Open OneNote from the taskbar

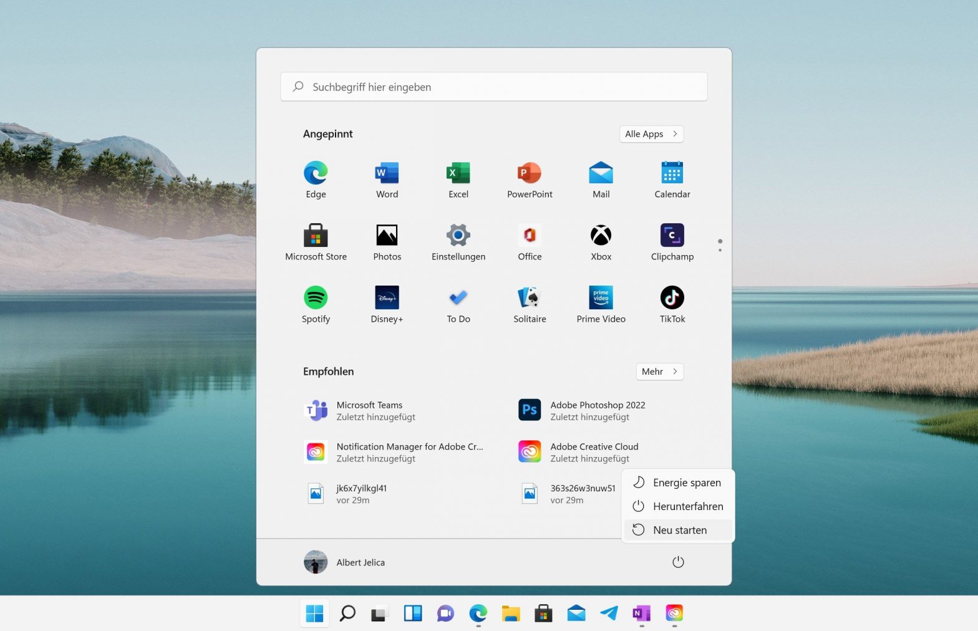(x=641, y=614)
